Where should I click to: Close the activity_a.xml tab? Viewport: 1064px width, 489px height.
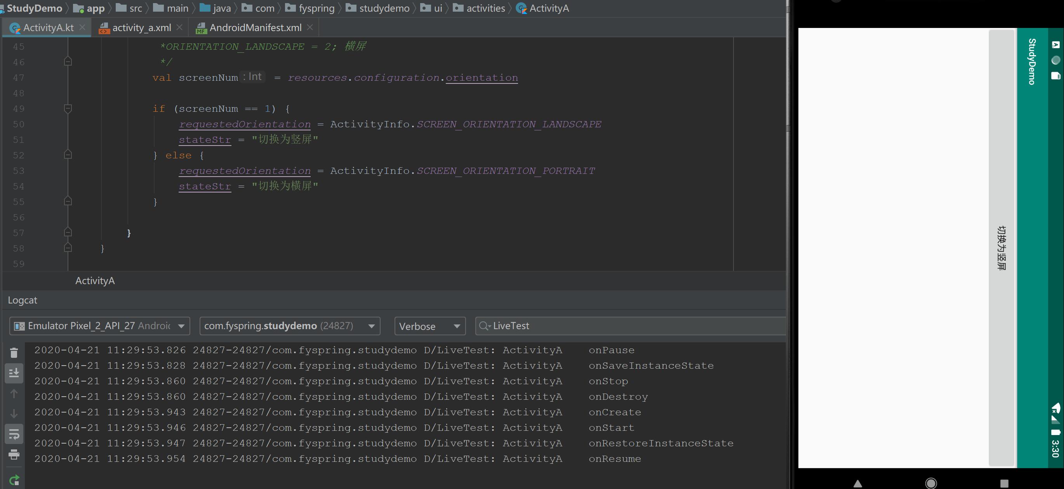point(179,27)
